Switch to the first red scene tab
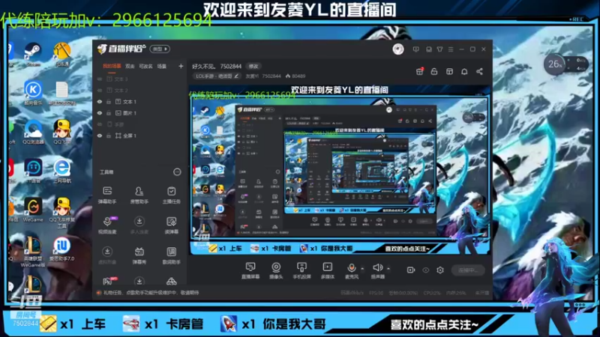Screen dimensions: 600x337 coord(112,66)
